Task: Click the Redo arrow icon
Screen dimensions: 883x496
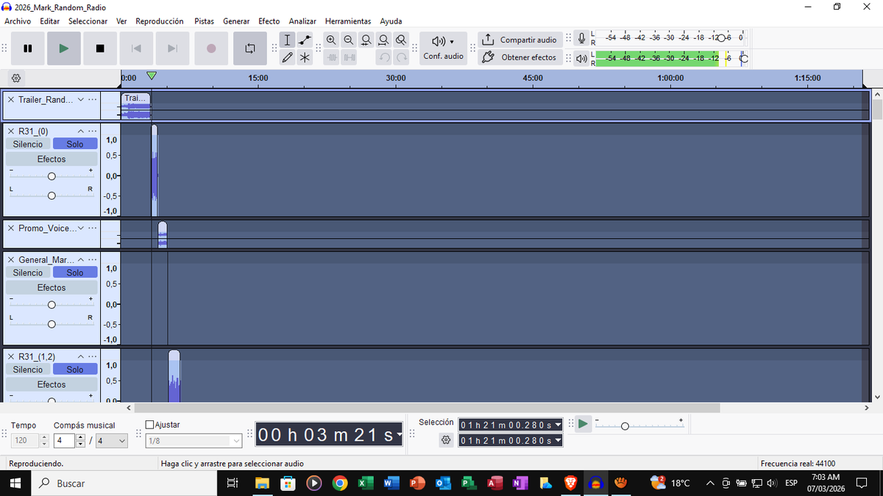Action: pyautogui.click(x=401, y=57)
